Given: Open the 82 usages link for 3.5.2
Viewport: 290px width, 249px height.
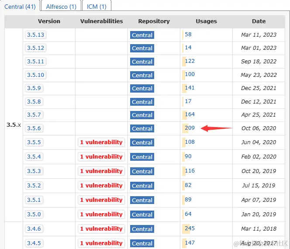Looking at the screenshot, I should (x=188, y=185).
